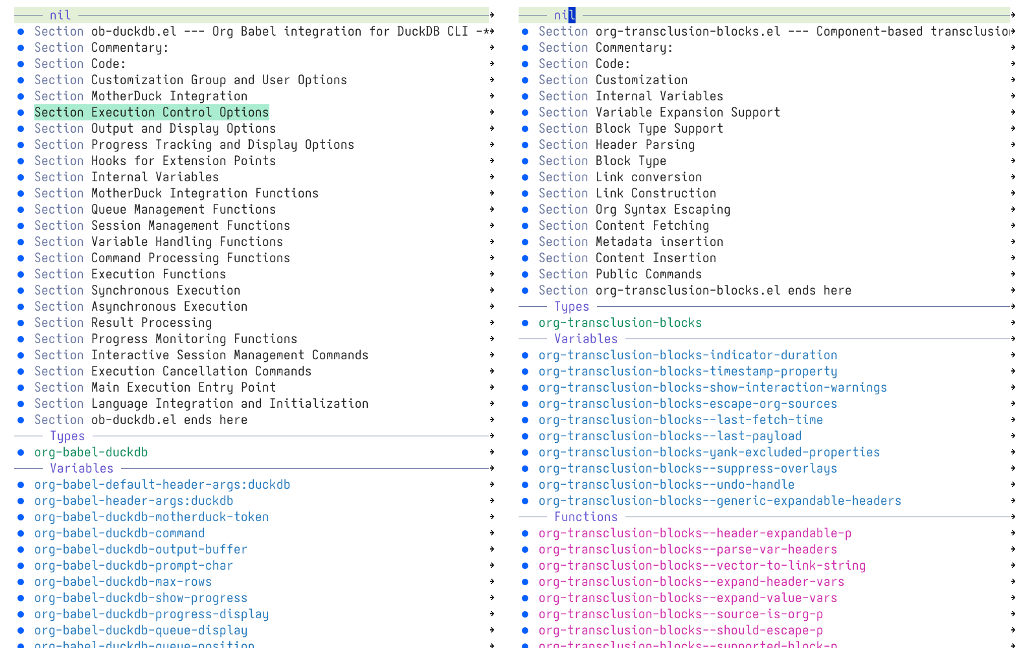Screen dimensions: 1021x648
Task: Select variable org-babel-header-args:duckdb
Action: (x=134, y=500)
